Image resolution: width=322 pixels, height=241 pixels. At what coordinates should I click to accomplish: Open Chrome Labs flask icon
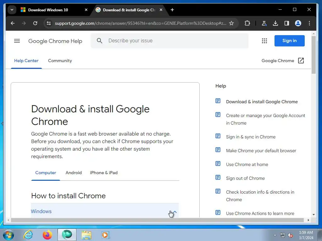264,23
